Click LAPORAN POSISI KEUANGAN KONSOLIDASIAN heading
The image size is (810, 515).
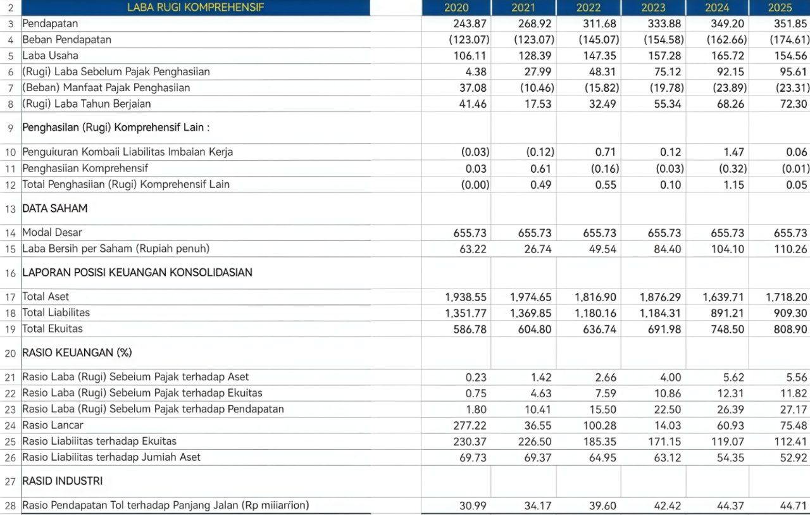137,273
